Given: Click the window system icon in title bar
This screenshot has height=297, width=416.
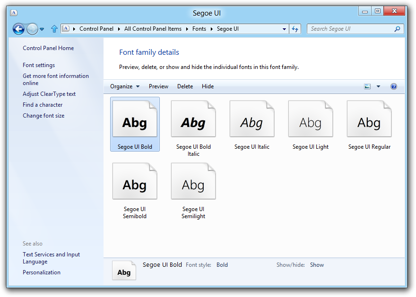Looking at the screenshot, I should [x=14, y=12].
